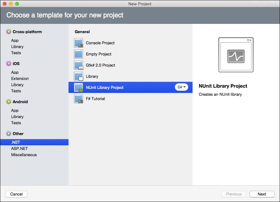This screenshot has height=202, width=280.
Task: Select the .NET category
Action: click(34, 142)
